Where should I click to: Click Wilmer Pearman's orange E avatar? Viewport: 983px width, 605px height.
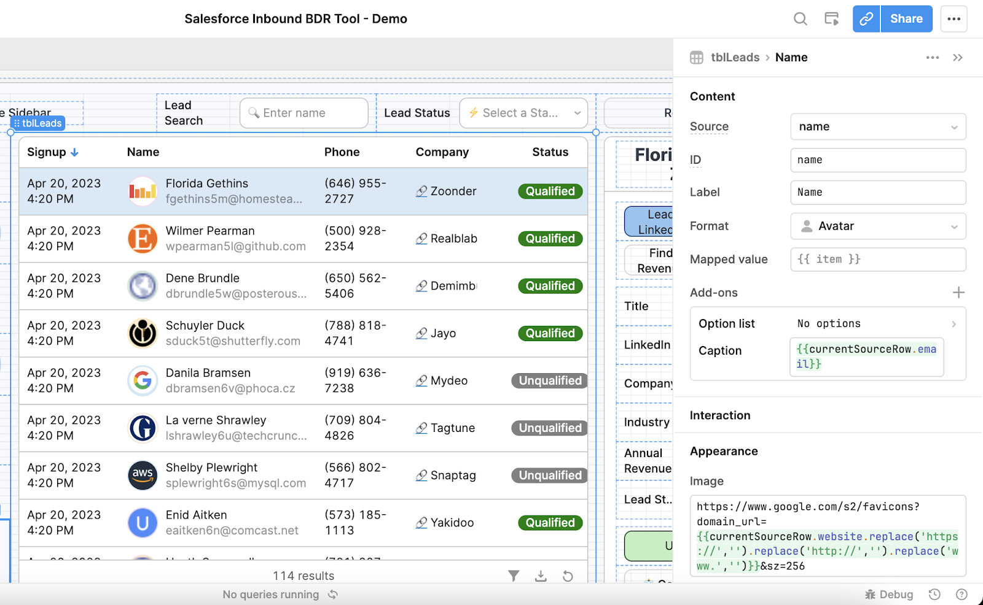(143, 239)
